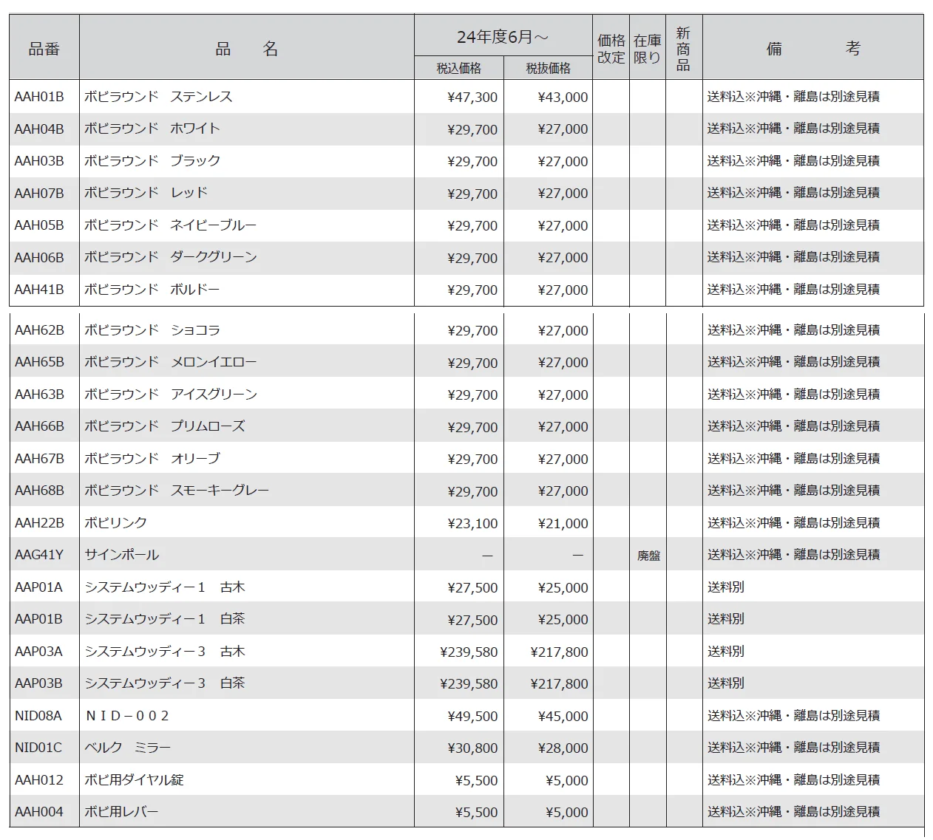Select ボビラウンド ダークグリーン product name
This screenshot has height=840, width=933.
point(171,257)
